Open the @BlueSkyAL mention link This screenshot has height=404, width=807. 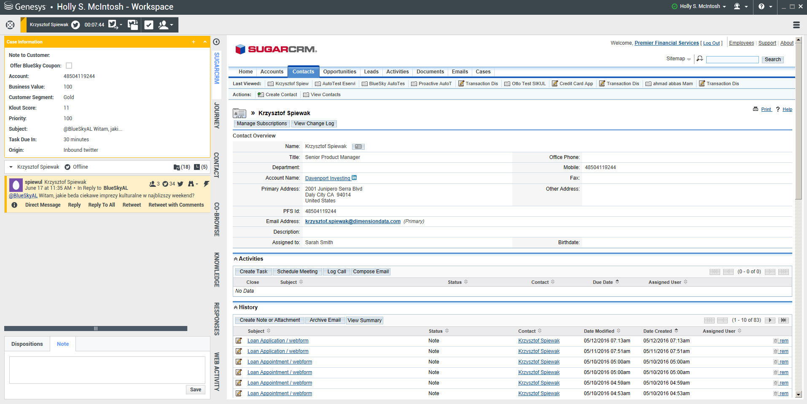[x=23, y=196]
